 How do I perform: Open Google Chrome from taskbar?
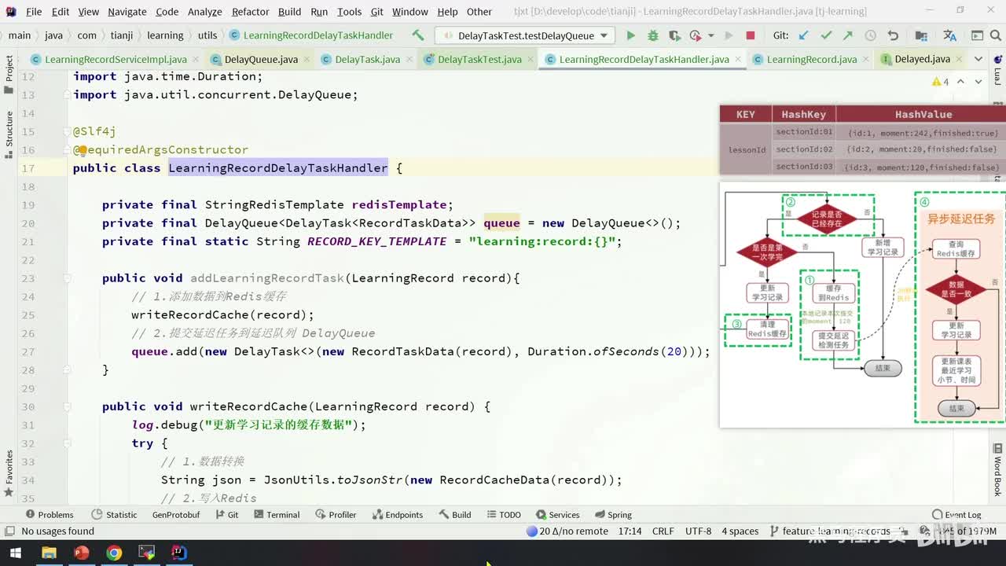pos(114,553)
